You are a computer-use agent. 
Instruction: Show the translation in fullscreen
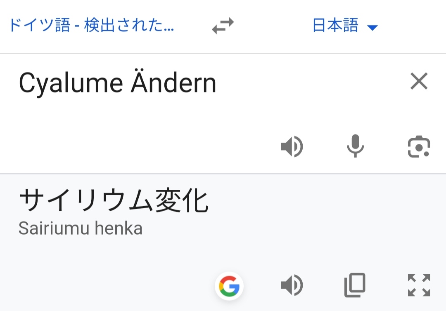pyautogui.click(x=419, y=285)
